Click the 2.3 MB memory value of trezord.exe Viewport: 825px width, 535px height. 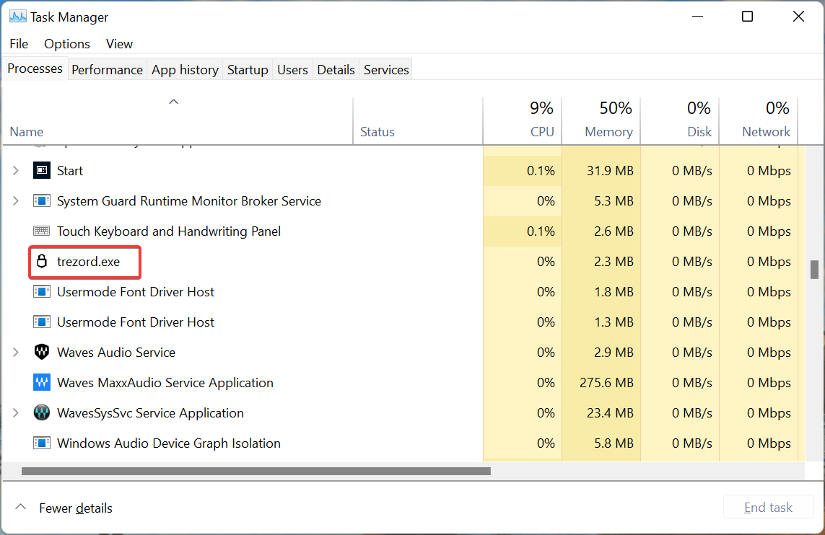tap(614, 262)
